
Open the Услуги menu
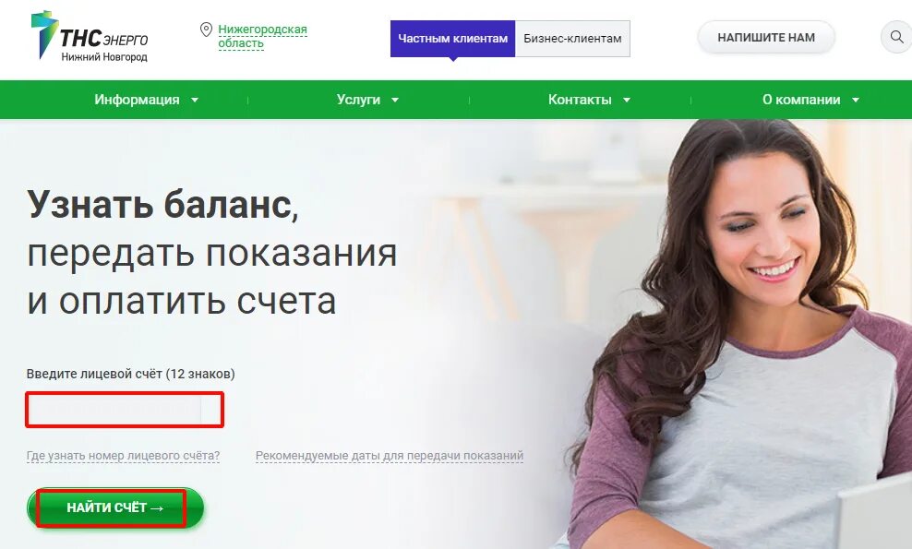pyautogui.click(x=358, y=100)
